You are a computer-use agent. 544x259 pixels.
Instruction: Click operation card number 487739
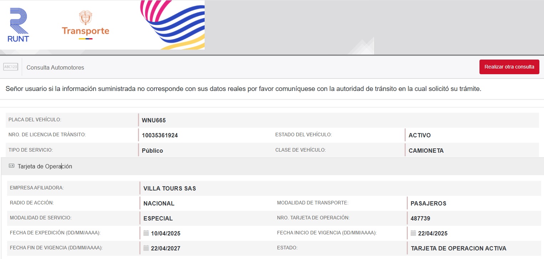(420, 218)
